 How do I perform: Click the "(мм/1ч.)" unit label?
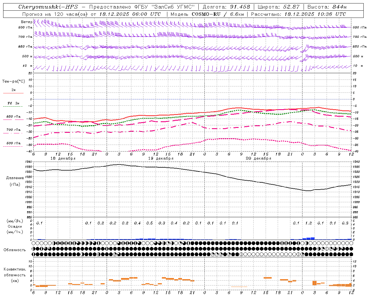click(15, 232)
